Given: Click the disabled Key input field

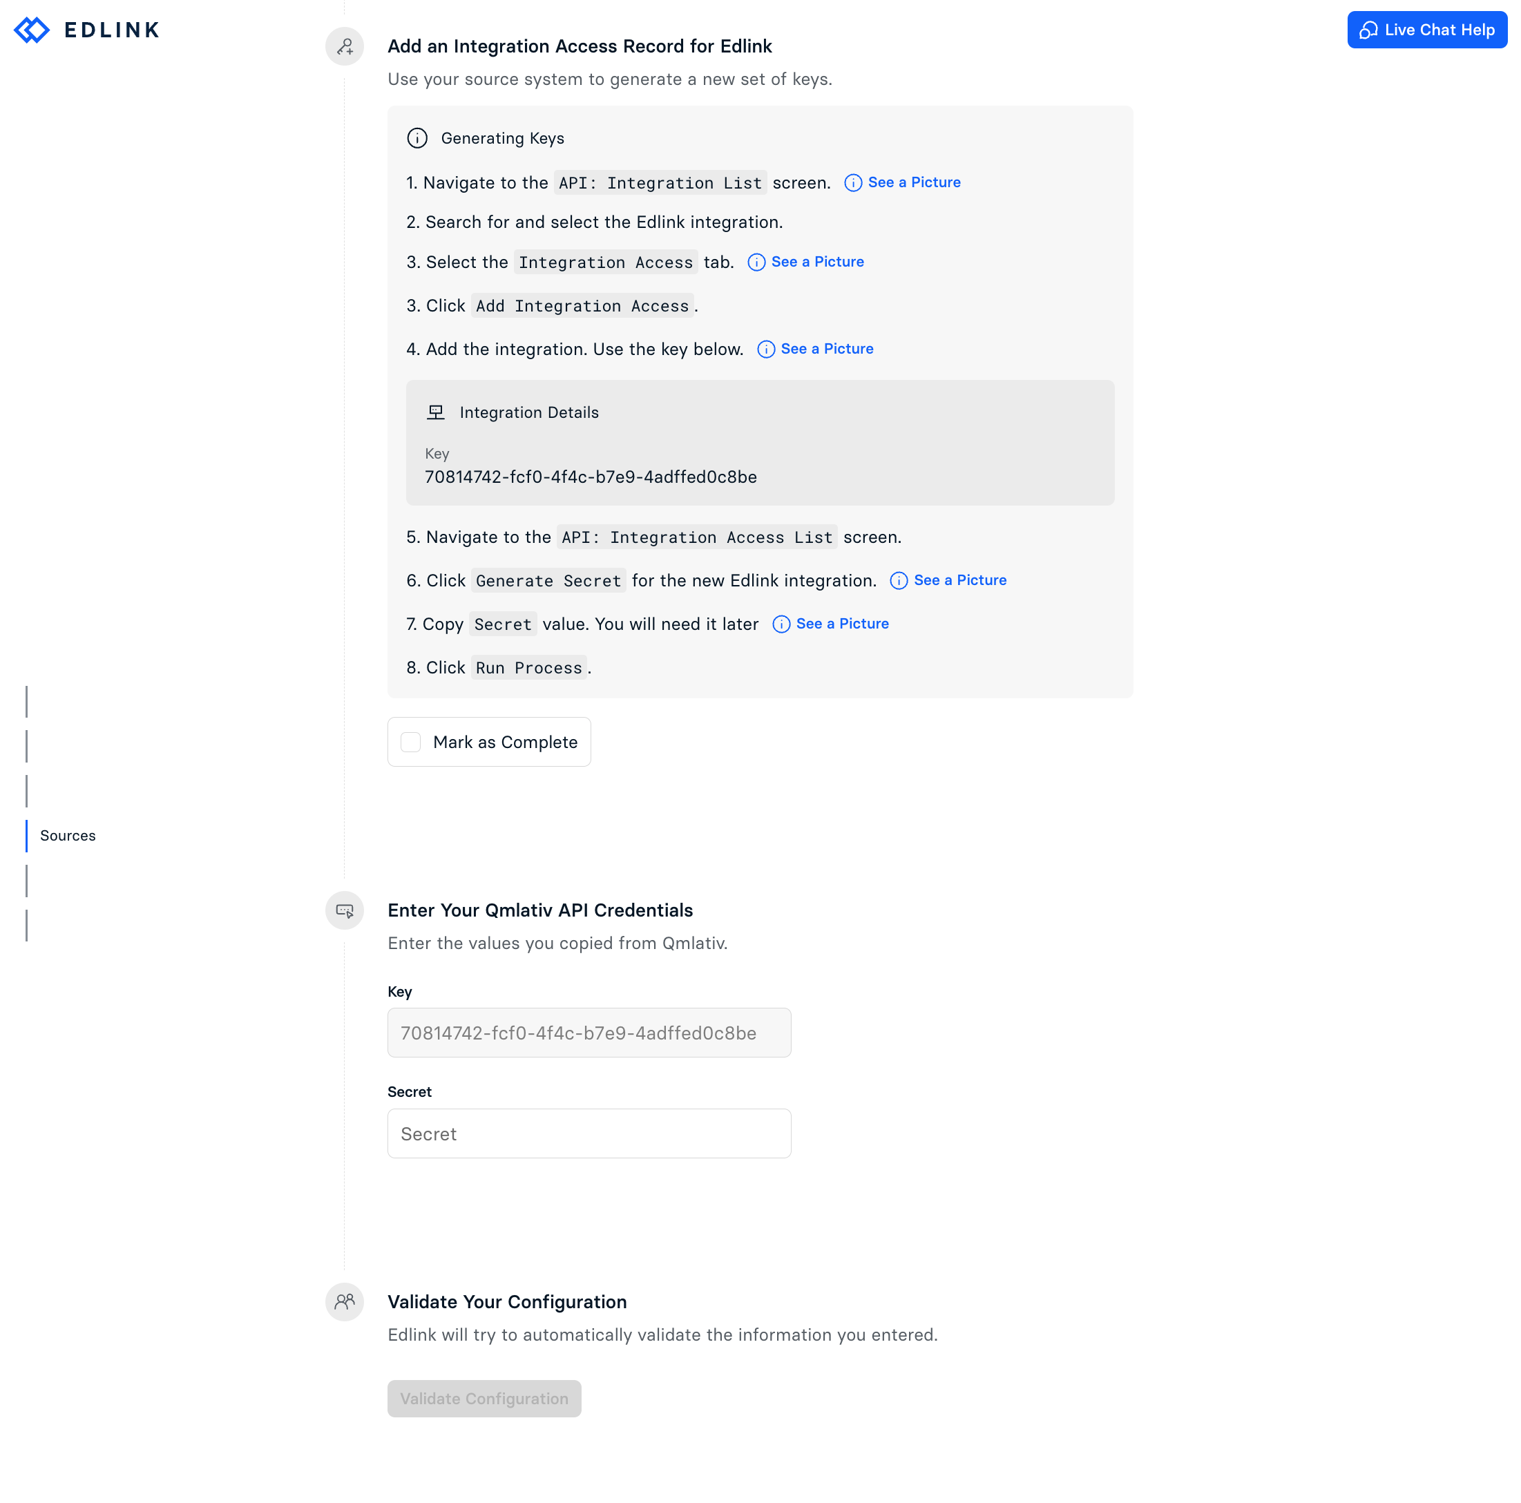Looking at the screenshot, I should click(x=589, y=1033).
